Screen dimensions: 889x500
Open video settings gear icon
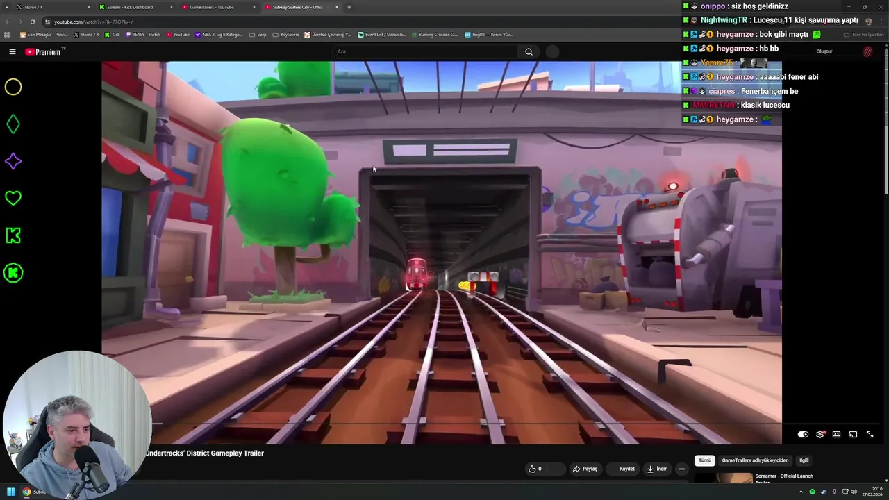click(x=820, y=435)
